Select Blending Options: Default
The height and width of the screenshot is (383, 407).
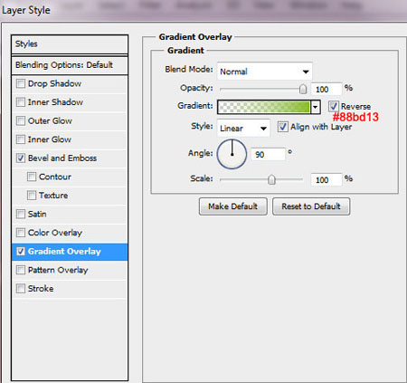tap(70, 65)
